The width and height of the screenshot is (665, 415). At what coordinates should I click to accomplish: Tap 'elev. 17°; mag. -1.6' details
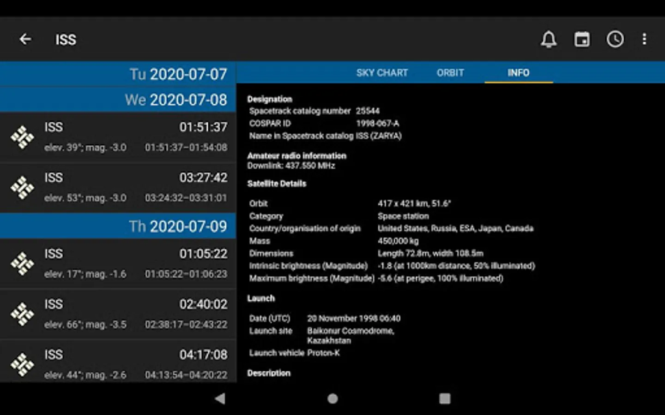click(85, 274)
